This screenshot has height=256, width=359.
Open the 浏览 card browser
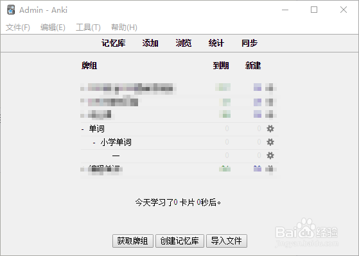coord(184,43)
